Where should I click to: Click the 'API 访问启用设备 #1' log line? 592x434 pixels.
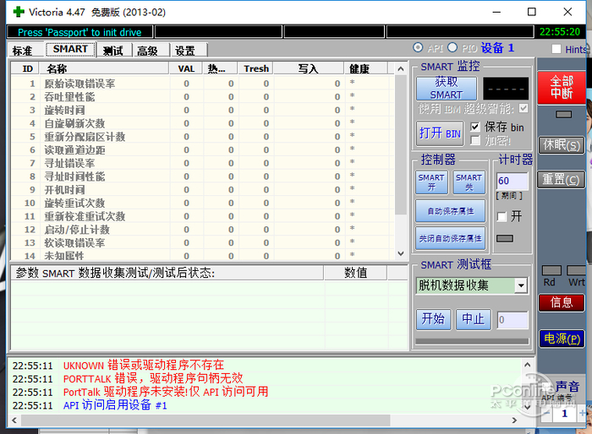[x=115, y=405]
